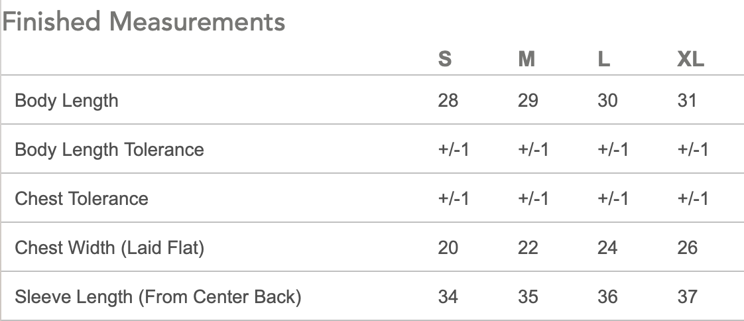This screenshot has width=744, height=321.
Task: Select the L size column header
Action: coord(603,60)
